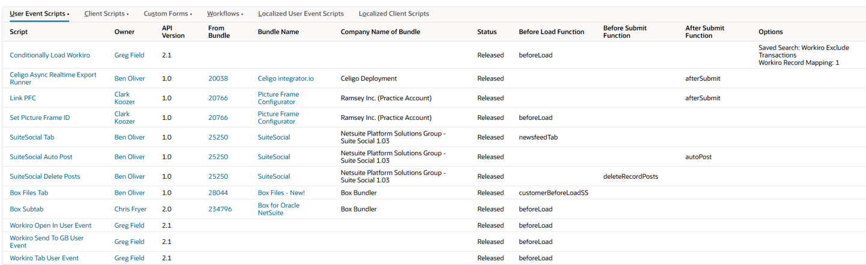Open the Conditionally Load Workiro script

pyautogui.click(x=50, y=55)
